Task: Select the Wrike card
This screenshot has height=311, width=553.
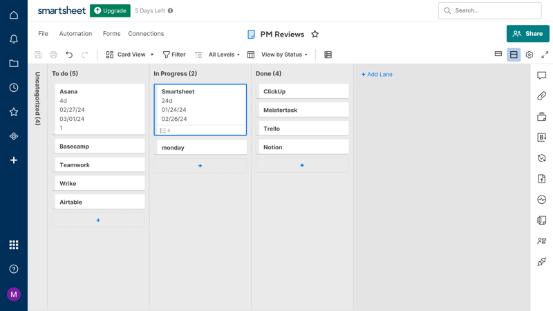Action: pyautogui.click(x=98, y=183)
